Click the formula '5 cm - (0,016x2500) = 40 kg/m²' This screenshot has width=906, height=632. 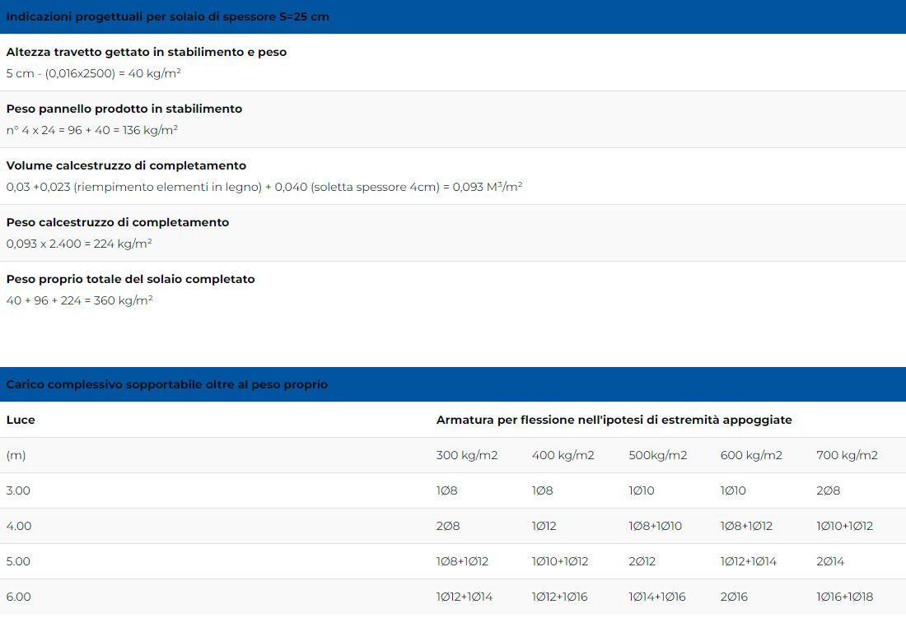[94, 73]
